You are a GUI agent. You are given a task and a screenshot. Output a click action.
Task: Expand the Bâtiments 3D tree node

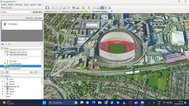tap(2, 86)
